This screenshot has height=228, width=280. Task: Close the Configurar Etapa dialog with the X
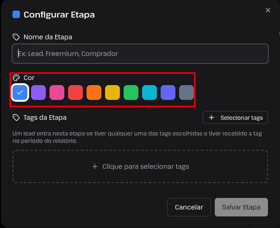pyautogui.click(x=268, y=10)
